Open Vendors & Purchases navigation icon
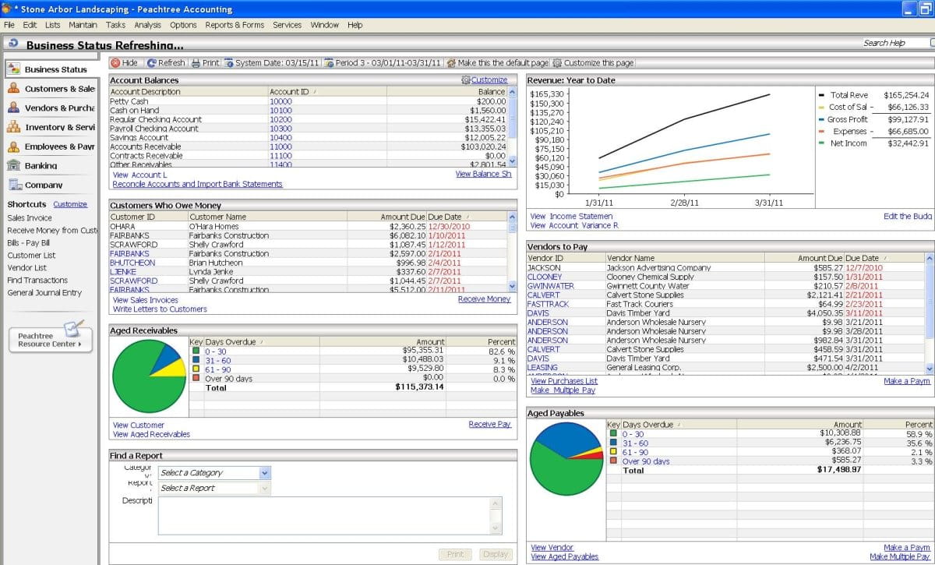The image size is (935, 565). 13,108
